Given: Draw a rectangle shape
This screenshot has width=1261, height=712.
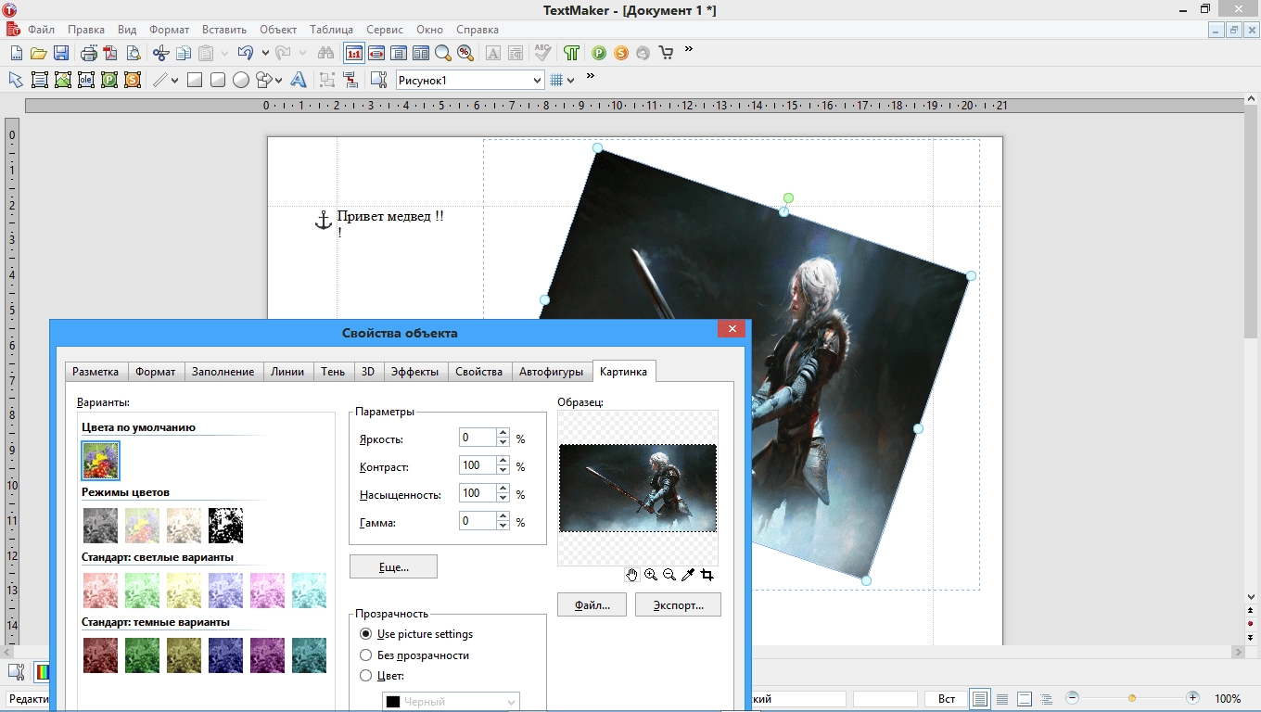Looking at the screenshot, I should [195, 80].
